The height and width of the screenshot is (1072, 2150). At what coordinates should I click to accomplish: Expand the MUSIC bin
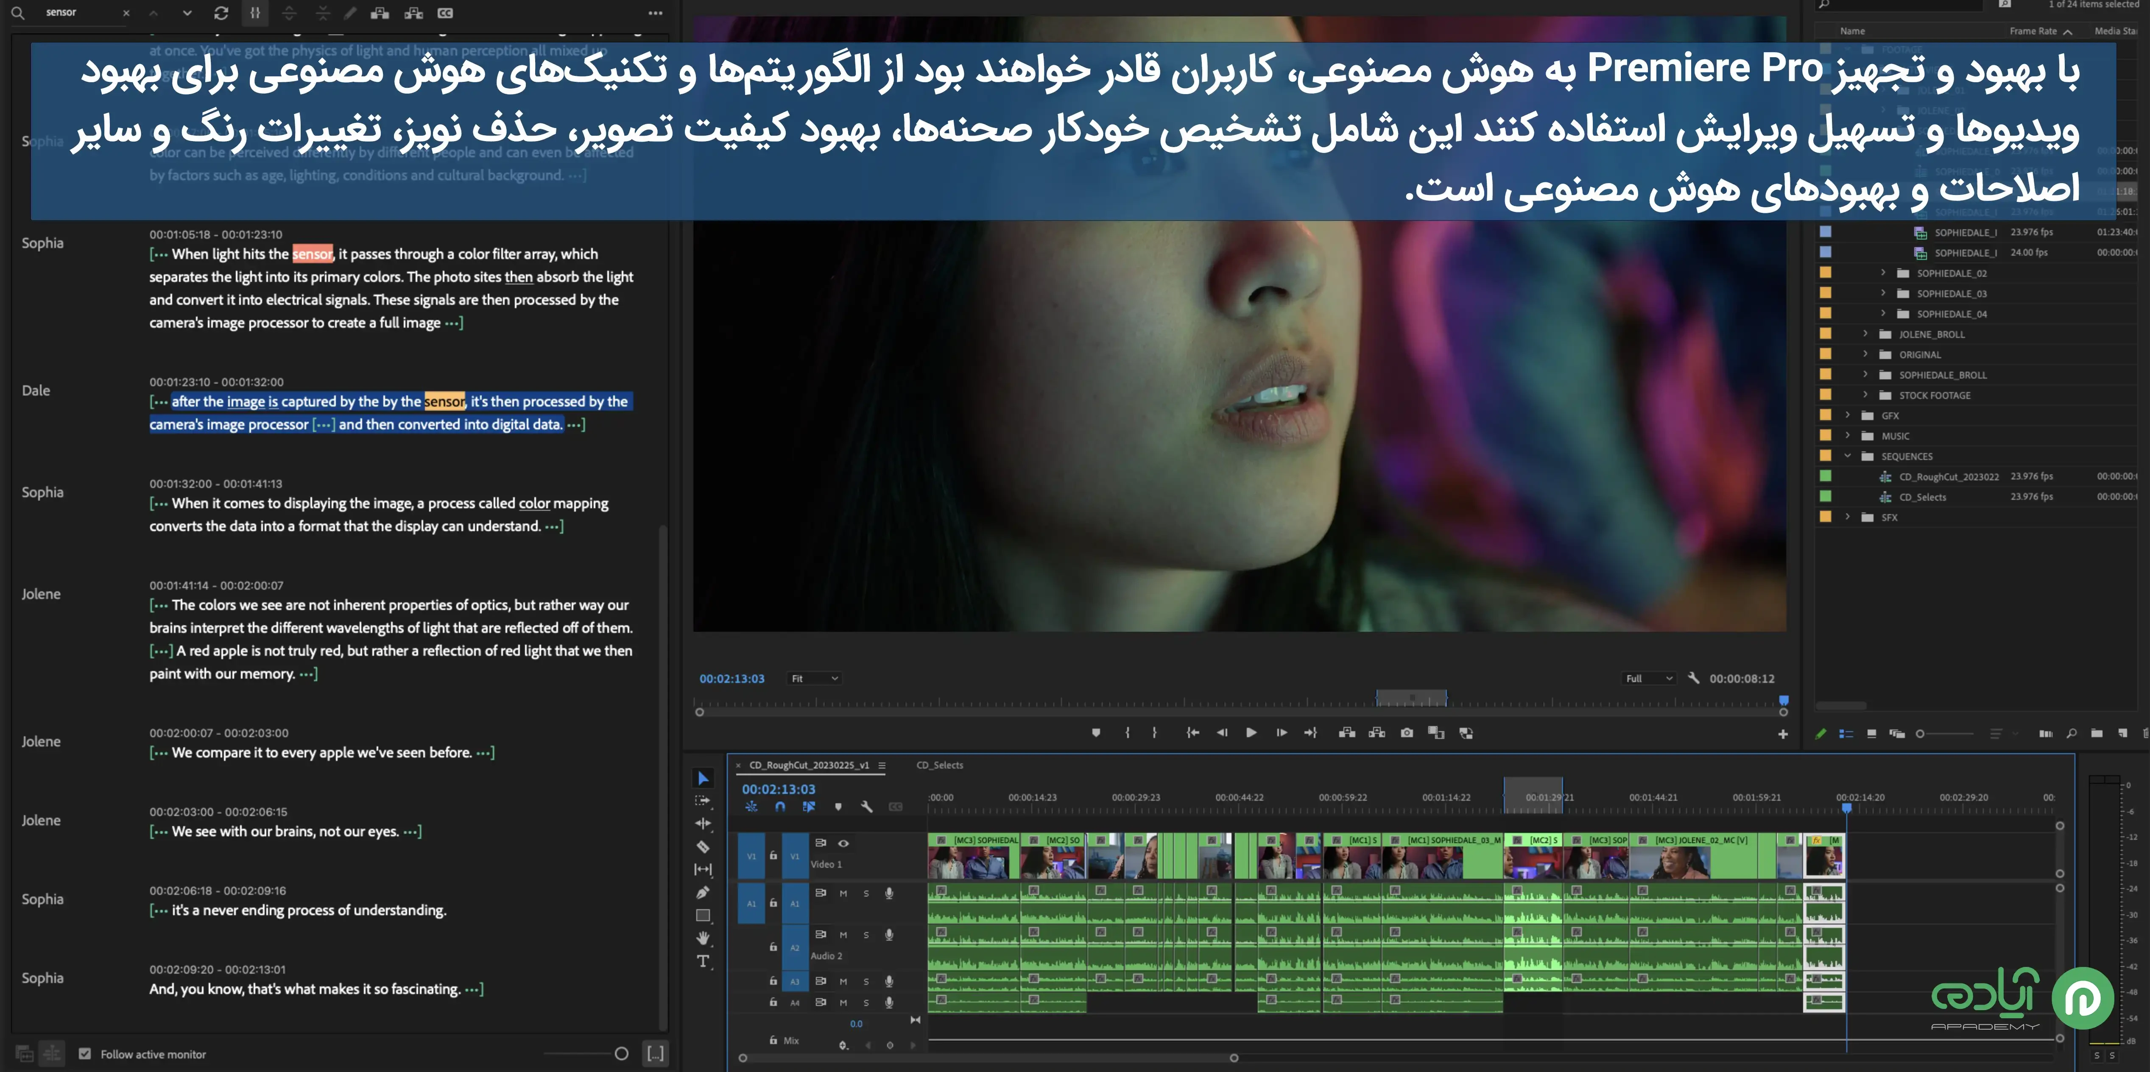point(1848,435)
